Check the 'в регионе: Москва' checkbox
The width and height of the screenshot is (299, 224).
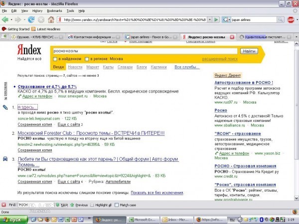(x=87, y=59)
